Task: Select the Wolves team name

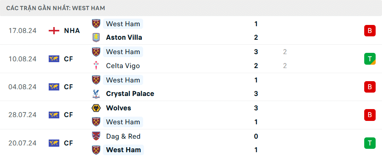Action: coord(119,108)
